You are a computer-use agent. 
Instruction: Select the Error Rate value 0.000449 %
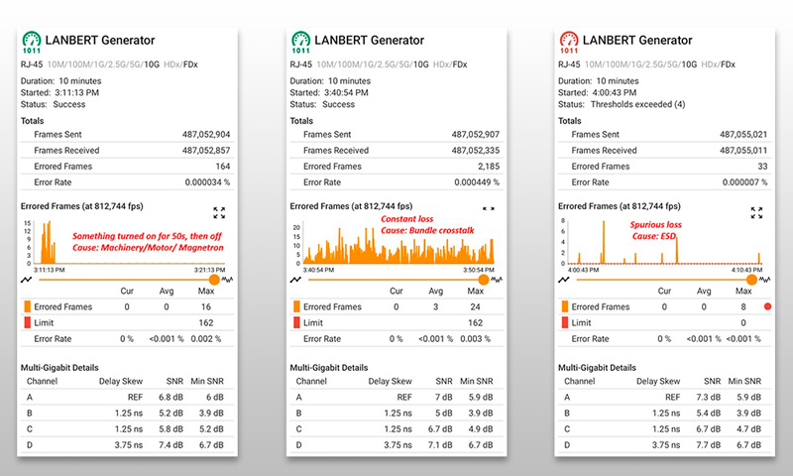(477, 182)
